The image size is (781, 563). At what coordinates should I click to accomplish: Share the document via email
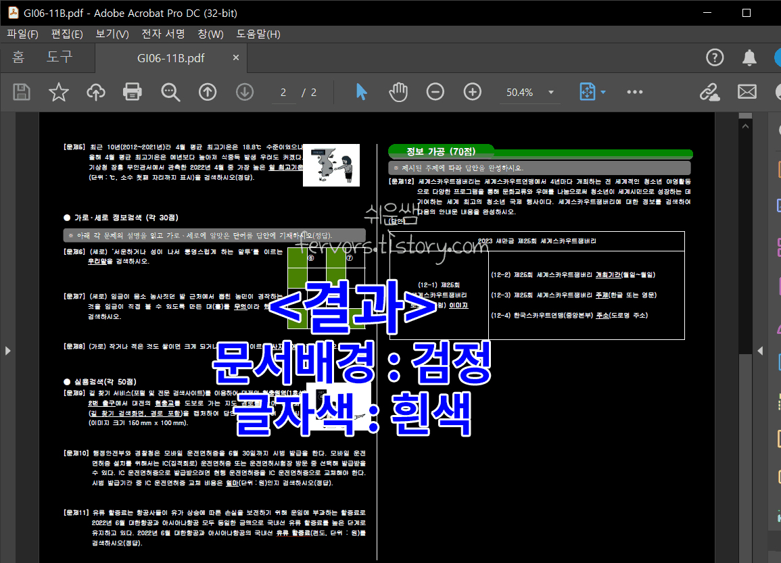747,92
